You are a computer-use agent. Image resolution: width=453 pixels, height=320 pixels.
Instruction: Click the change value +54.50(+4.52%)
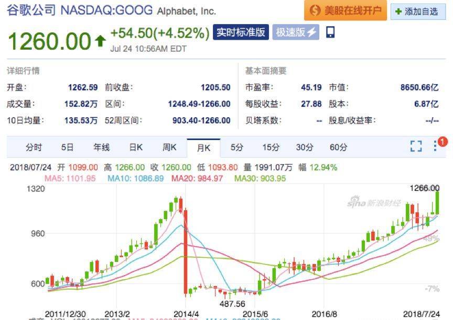[160, 33]
